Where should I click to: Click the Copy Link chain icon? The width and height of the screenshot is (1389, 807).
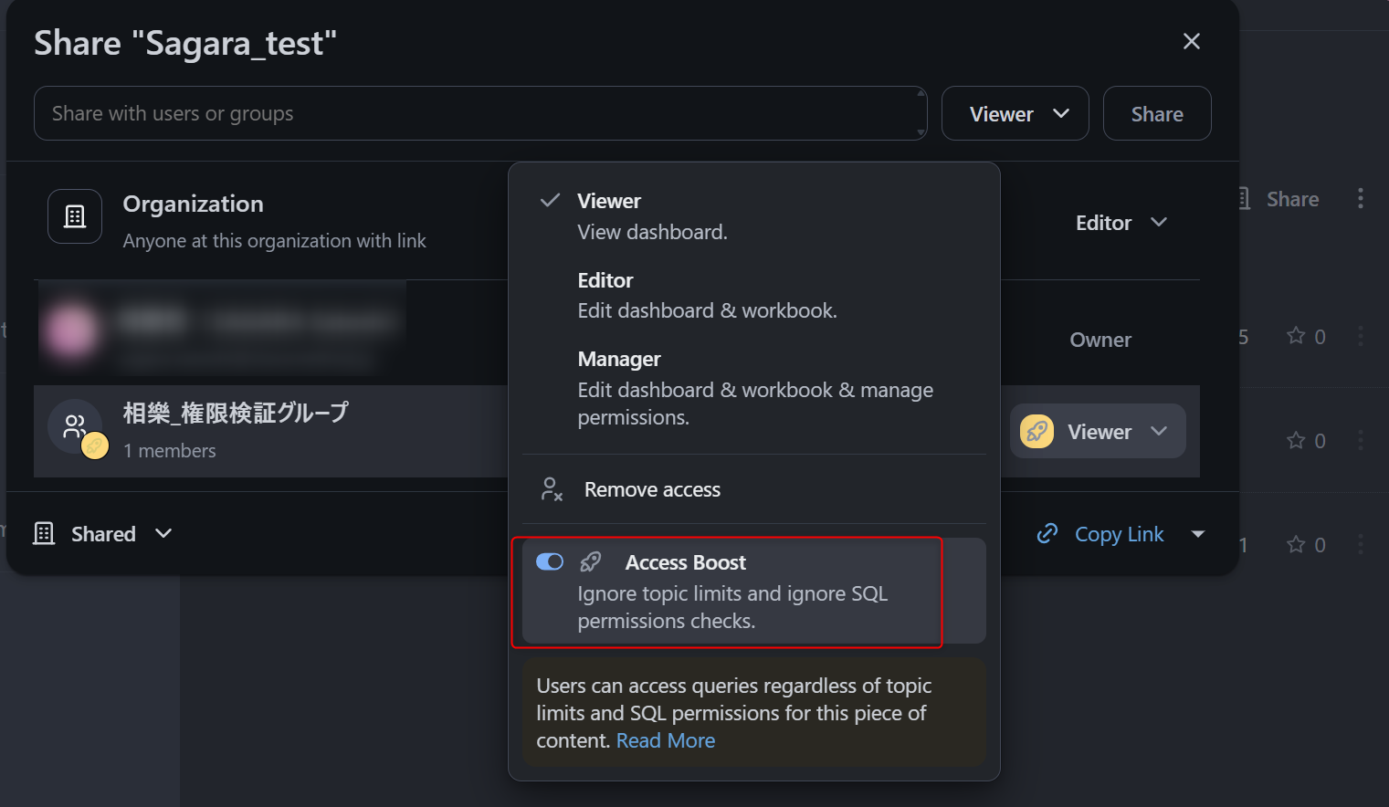click(1047, 533)
